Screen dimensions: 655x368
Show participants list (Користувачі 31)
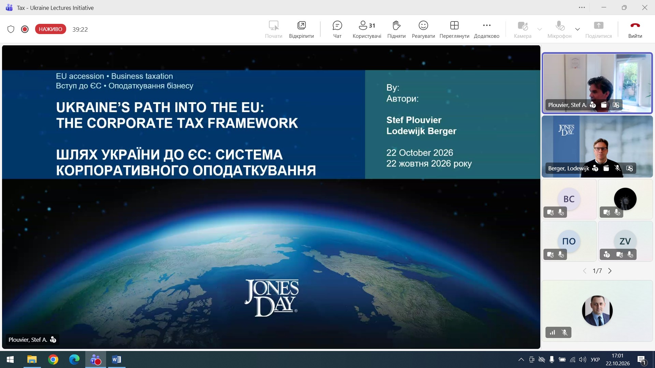[367, 29]
